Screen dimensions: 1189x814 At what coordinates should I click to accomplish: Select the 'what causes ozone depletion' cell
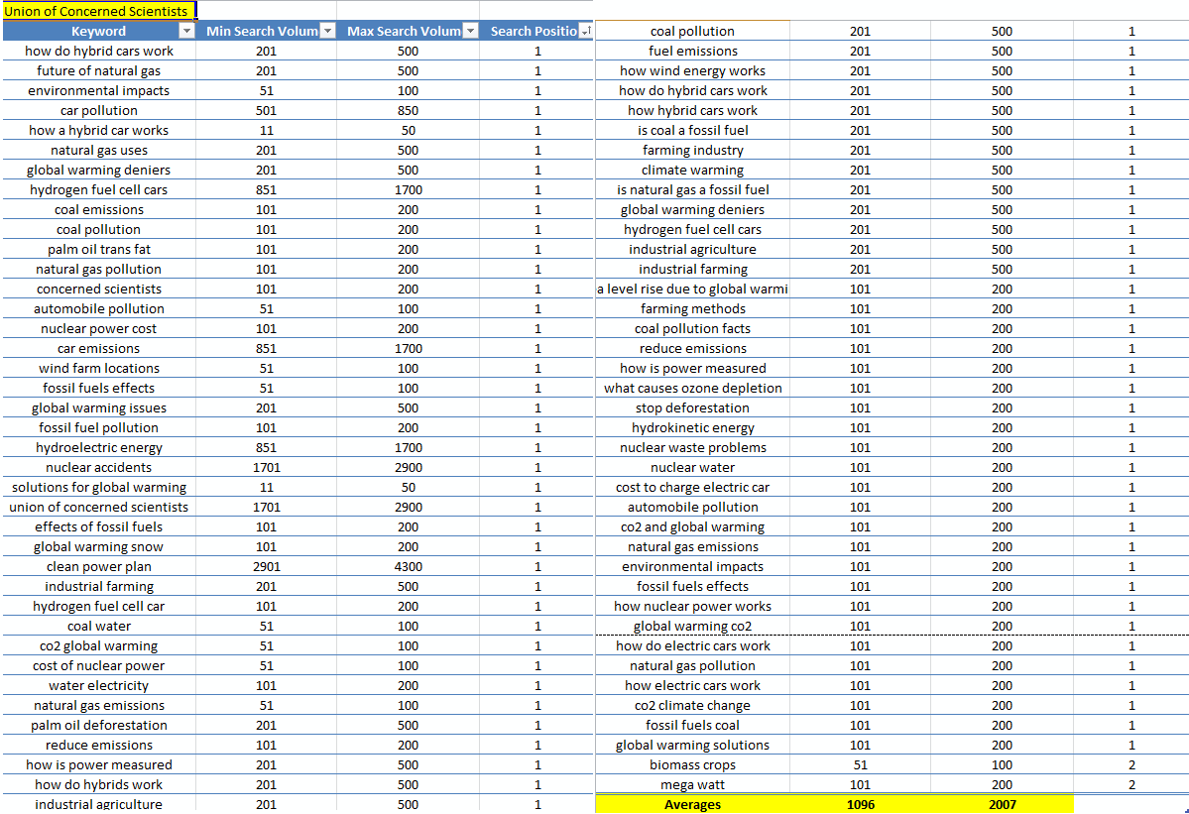pos(692,388)
